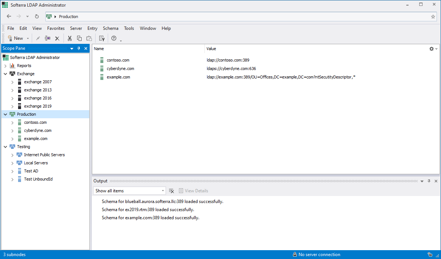Open the settings gear above the Value column

pos(431,48)
